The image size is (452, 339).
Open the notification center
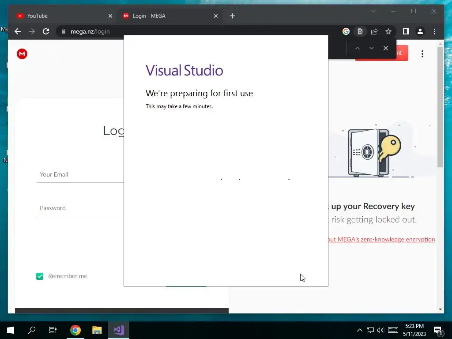click(438, 331)
